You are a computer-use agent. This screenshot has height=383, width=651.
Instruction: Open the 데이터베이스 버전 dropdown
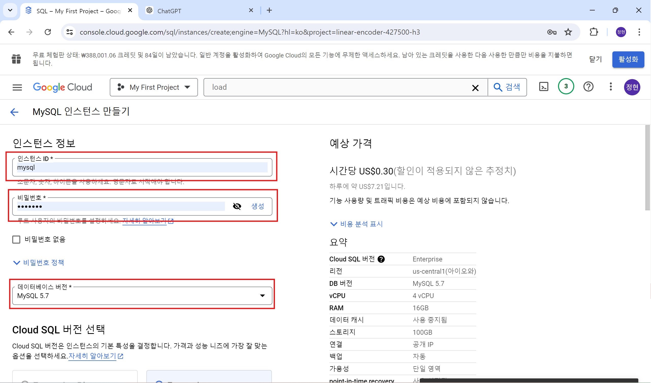[142, 296]
